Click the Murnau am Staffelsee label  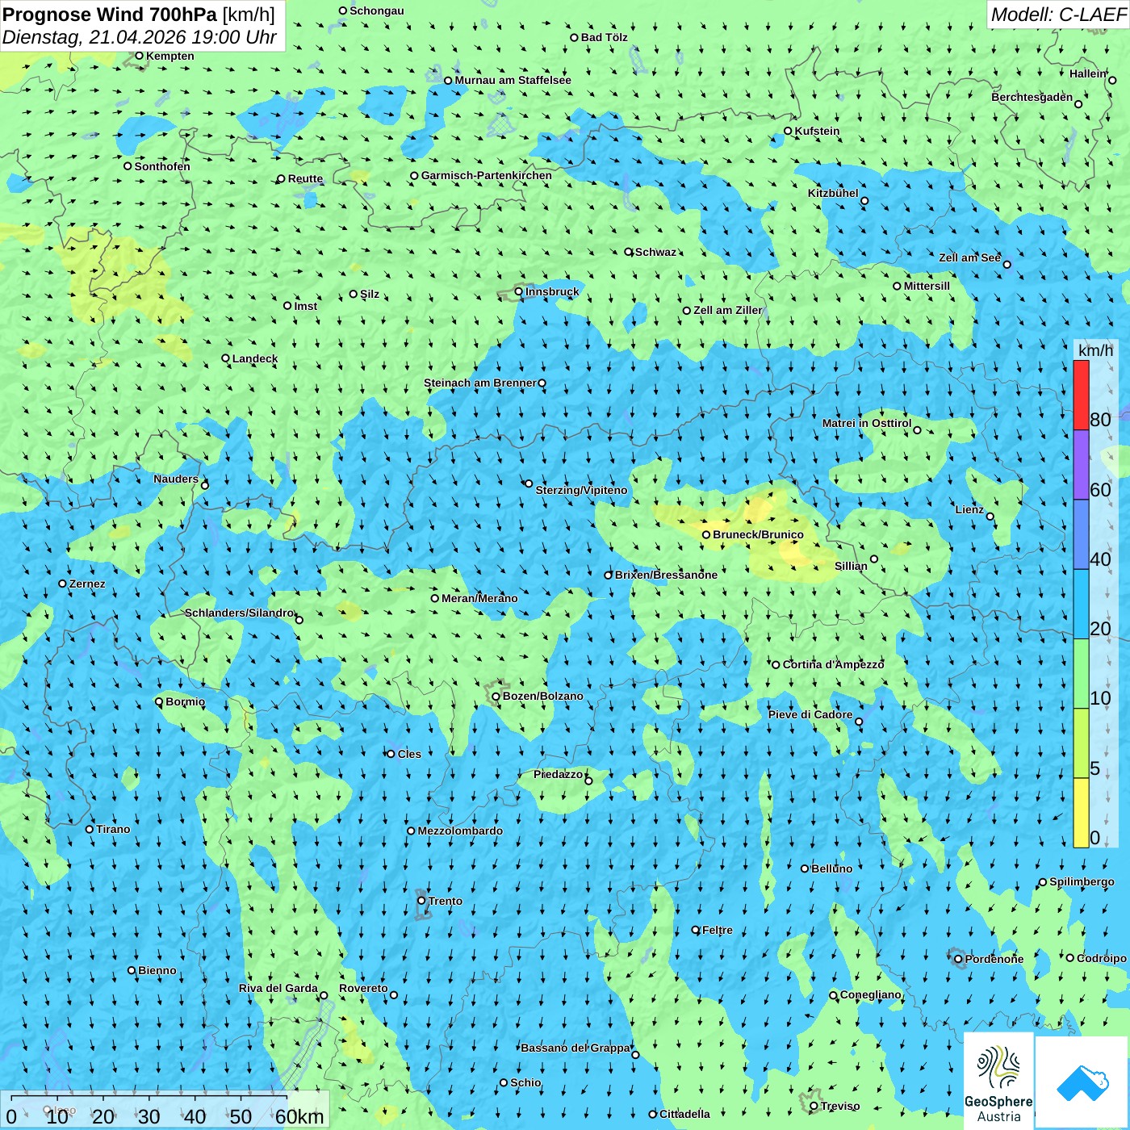pos(513,80)
